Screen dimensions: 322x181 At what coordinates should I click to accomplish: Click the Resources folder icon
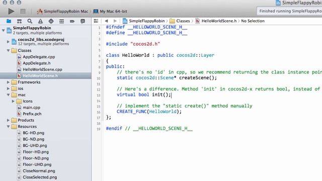pyautogui.click(x=14, y=127)
